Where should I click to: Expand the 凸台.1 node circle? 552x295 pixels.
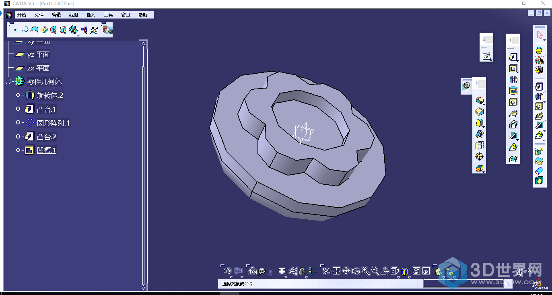[18, 109]
